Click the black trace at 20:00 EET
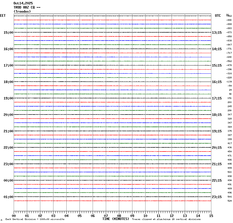The height and width of the screenshot is (223, 233). coord(112,115)
